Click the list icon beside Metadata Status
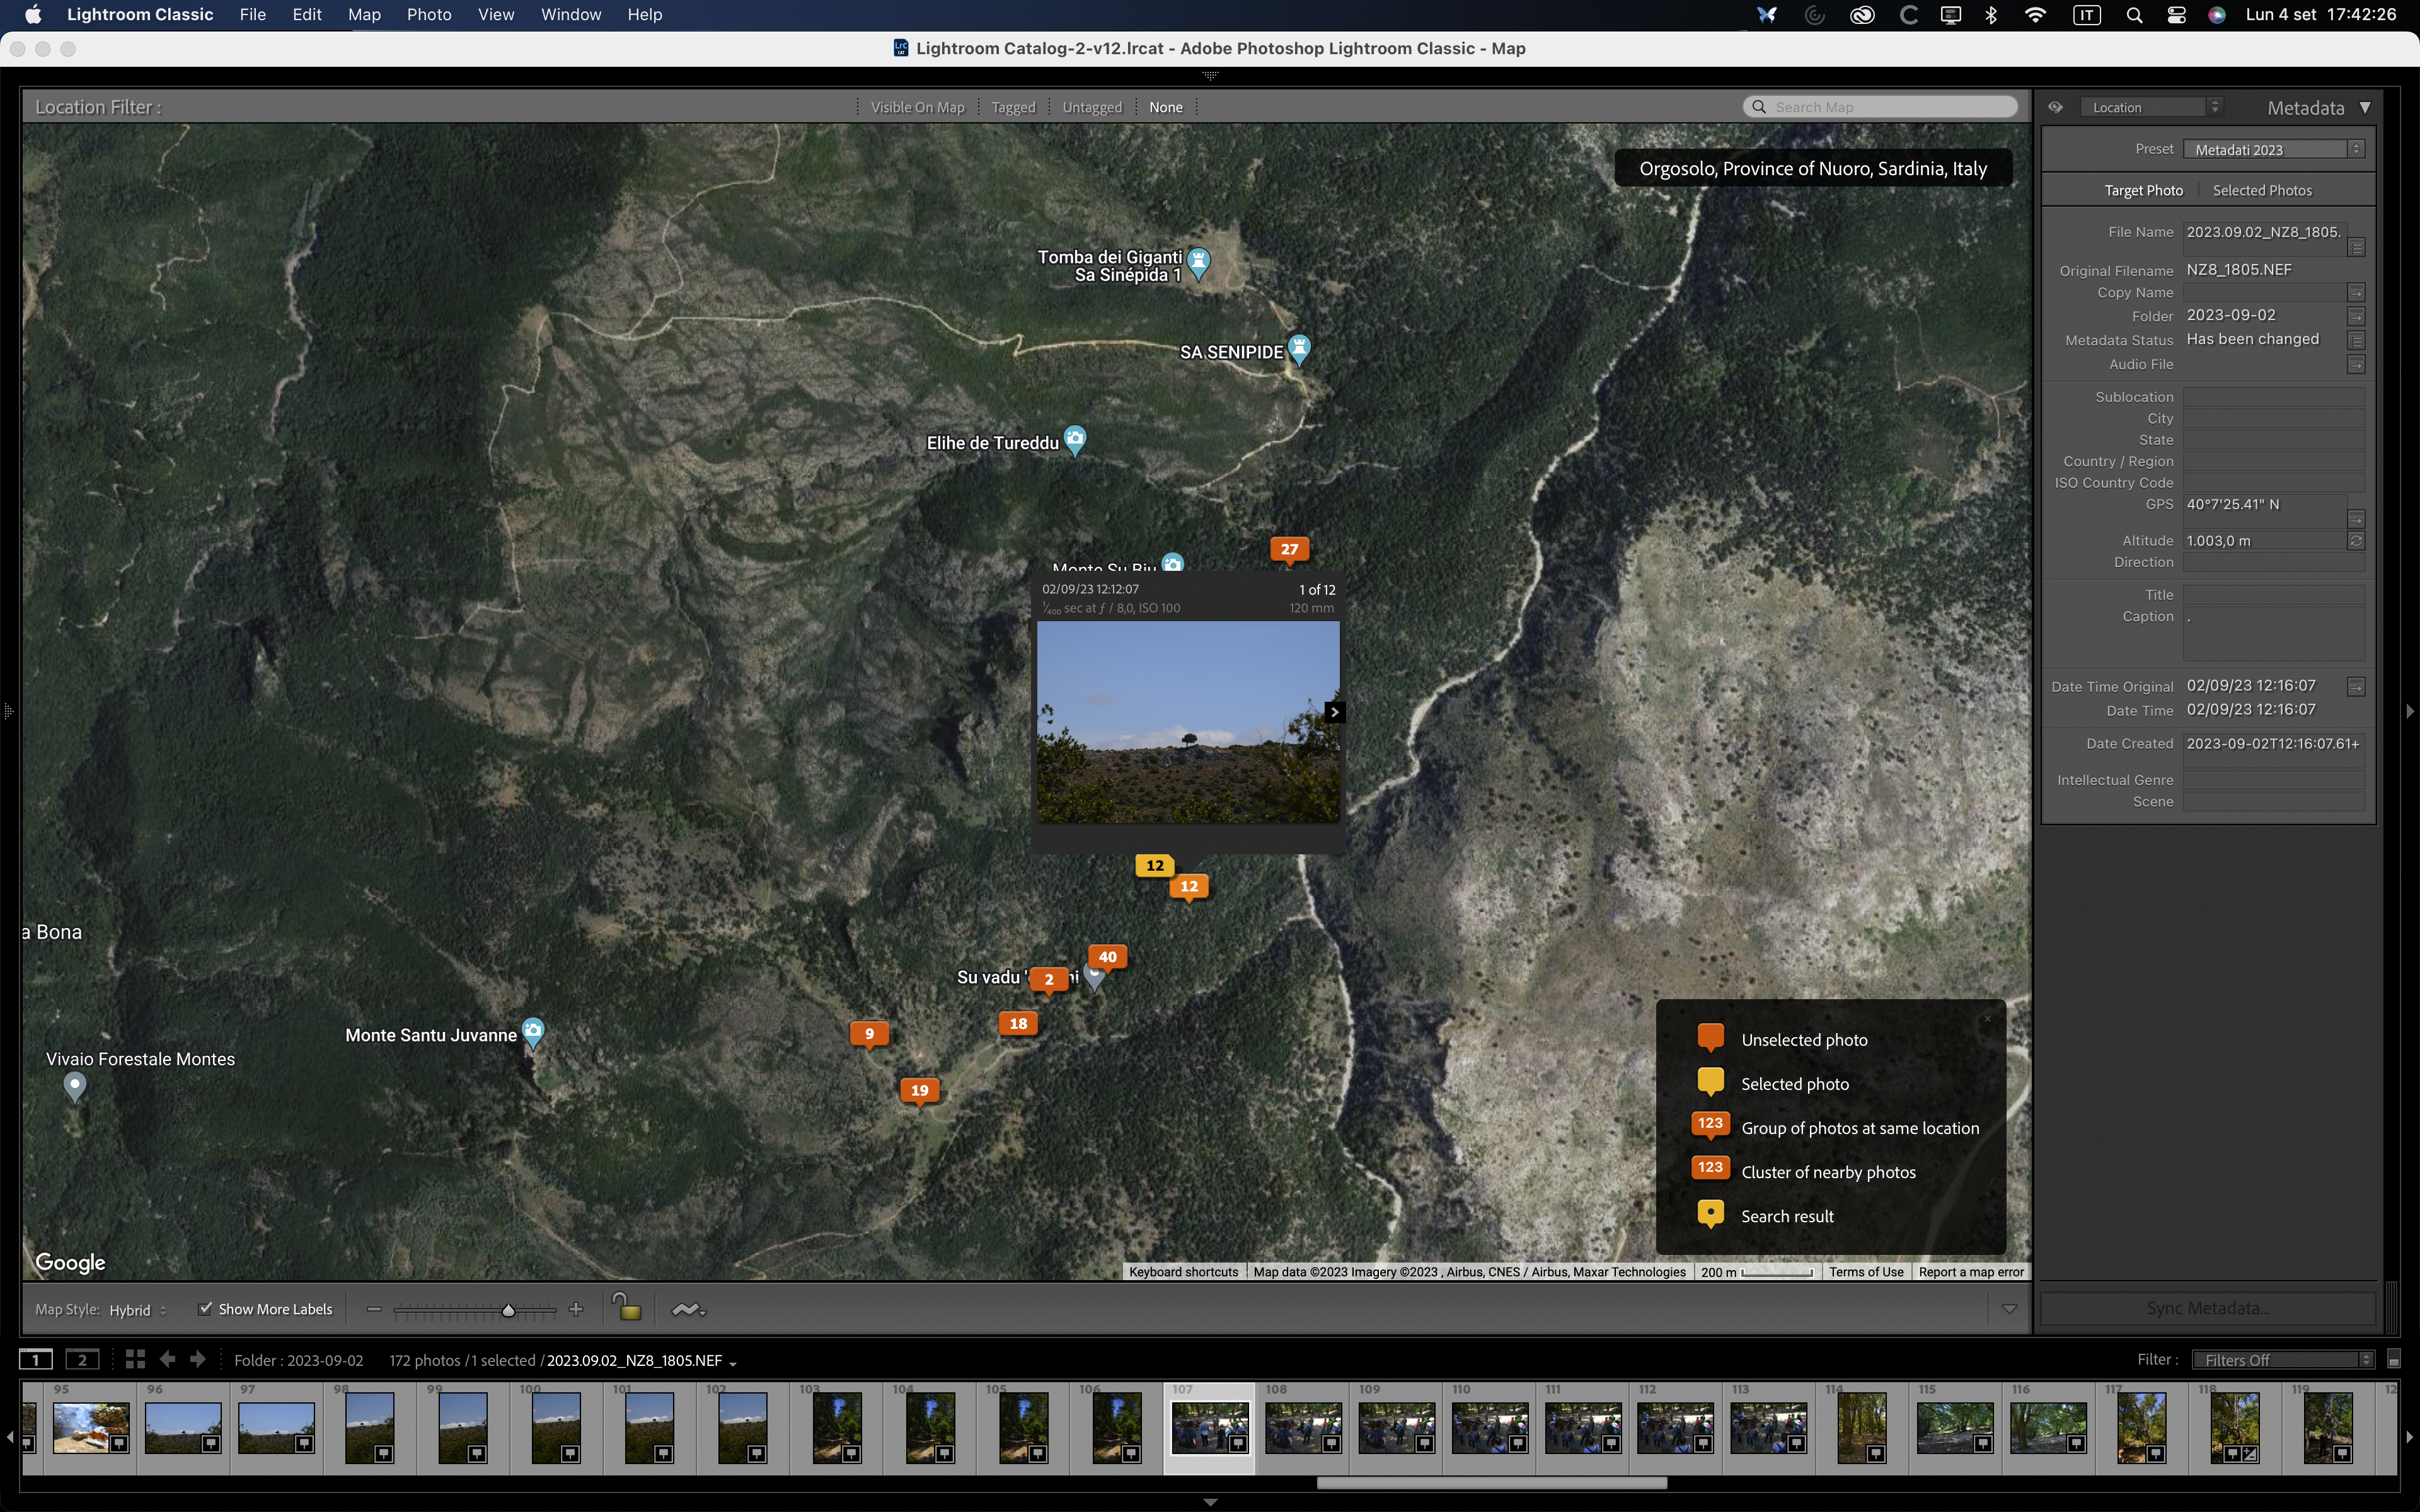 click(x=2356, y=340)
